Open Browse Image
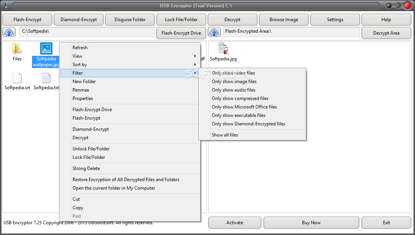 pos(284,20)
